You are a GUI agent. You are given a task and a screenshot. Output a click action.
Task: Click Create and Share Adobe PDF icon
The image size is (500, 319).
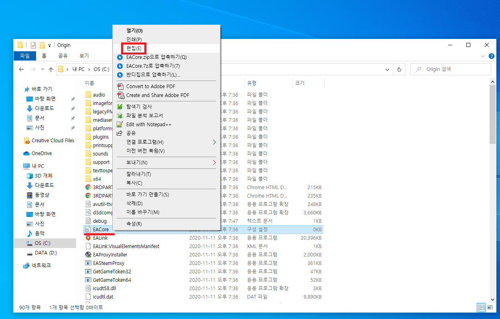[120, 95]
